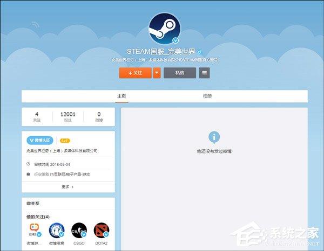Click the STEAM国服_完美世界 username text
Viewport: 324px width, 251px height.
(x=161, y=52)
